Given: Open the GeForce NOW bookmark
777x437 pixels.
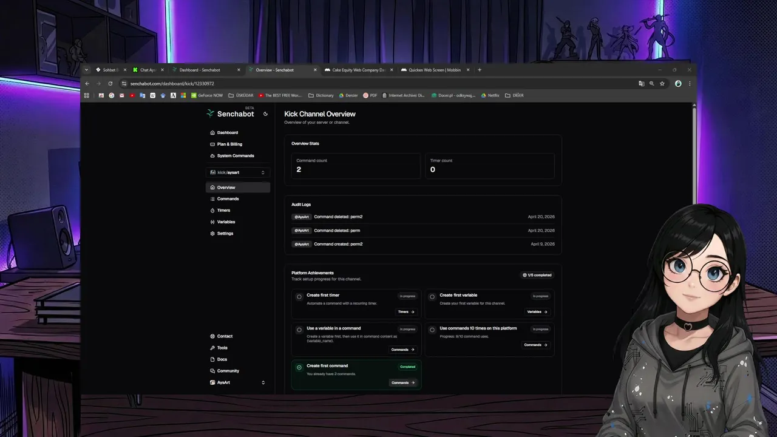Looking at the screenshot, I should [x=207, y=95].
